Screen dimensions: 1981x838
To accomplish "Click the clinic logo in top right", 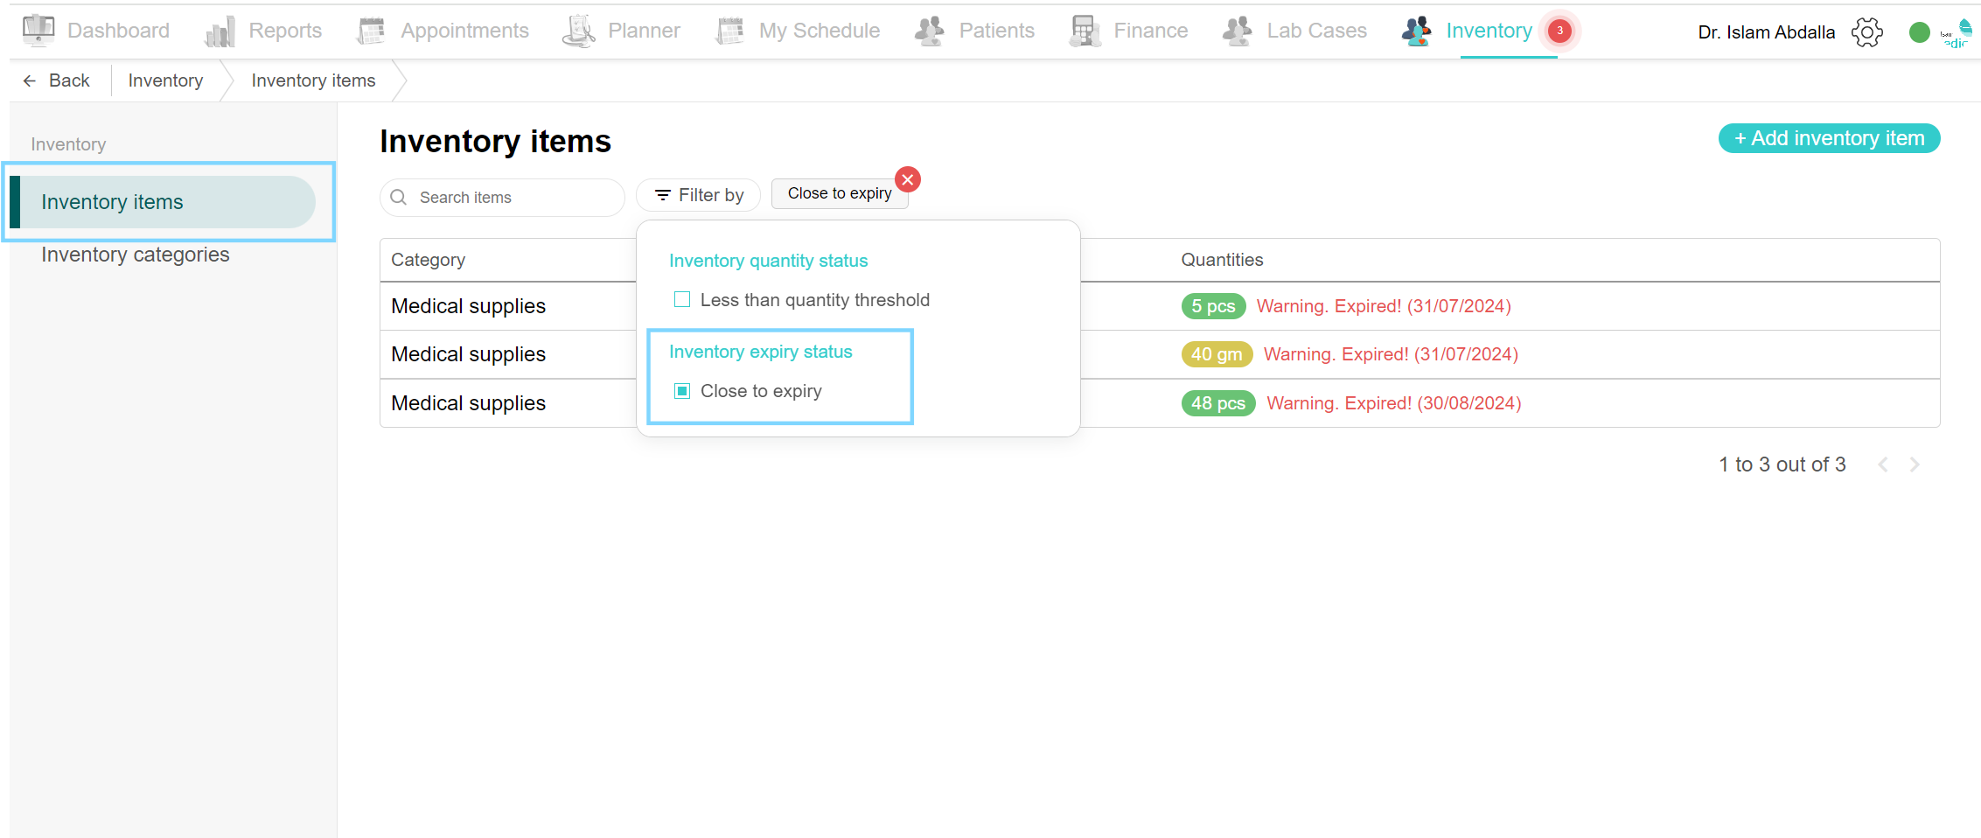I will coord(1957,33).
